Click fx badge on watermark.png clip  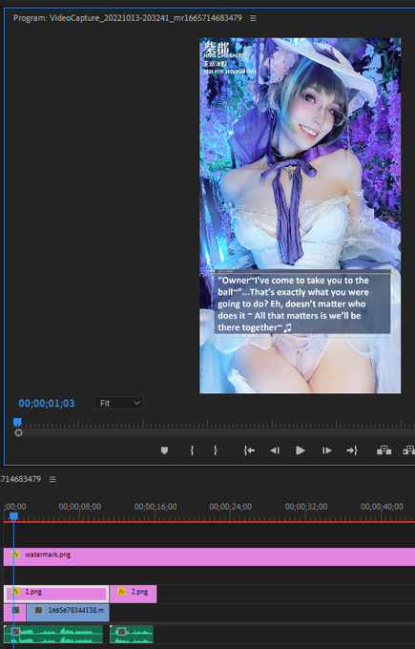tap(15, 555)
